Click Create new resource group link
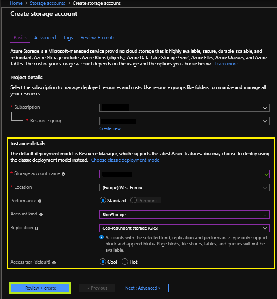 point(110,128)
